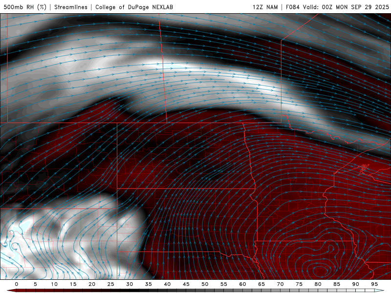Click colorbar label '70'
Image resolution: width=391 pixels, height=293 pixels.
tap(280, 284)
